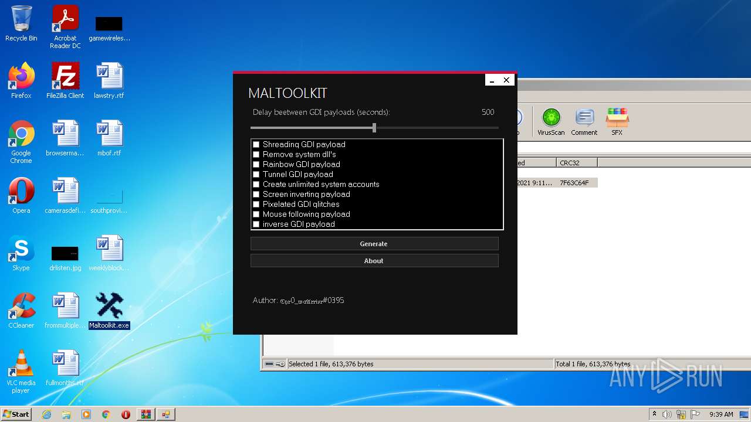751x422 pixels.
Task: Launch CCleaner from the desktop
Action: pyautogui.click(x=21, y=311)
